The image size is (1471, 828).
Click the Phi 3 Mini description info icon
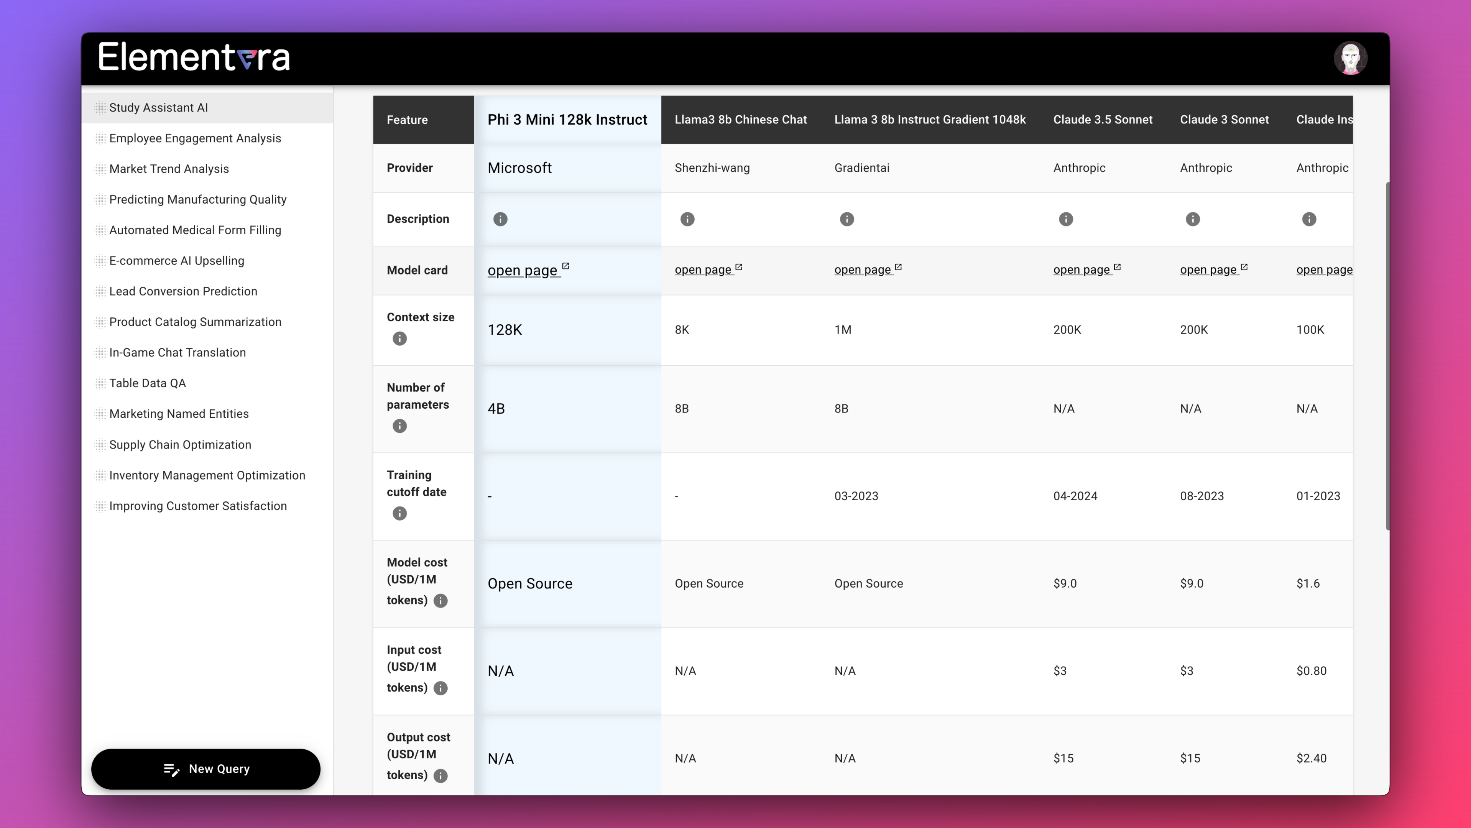coord(500,219)
